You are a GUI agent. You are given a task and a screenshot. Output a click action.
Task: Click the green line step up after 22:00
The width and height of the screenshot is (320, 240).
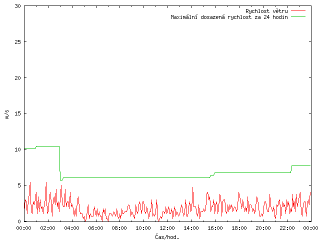tap(291, 169)
